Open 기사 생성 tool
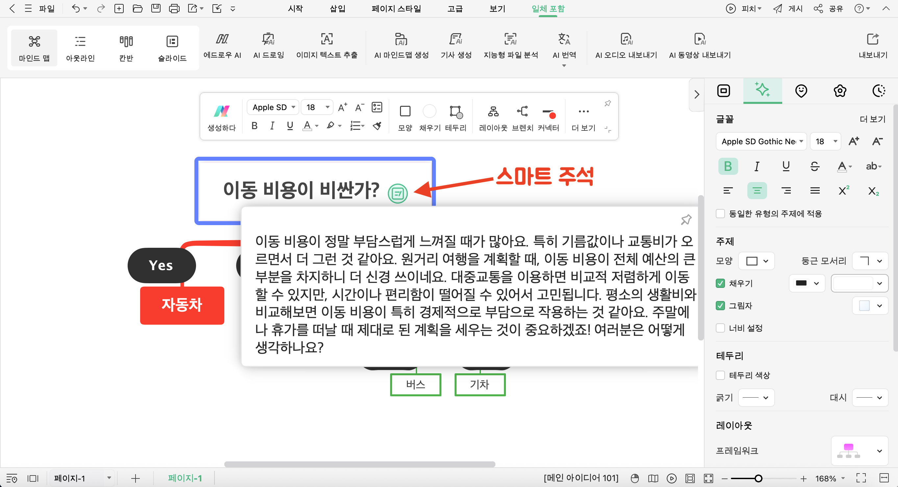Image resolution: width=898 pixels, height=487 pixels. point(456,46)
